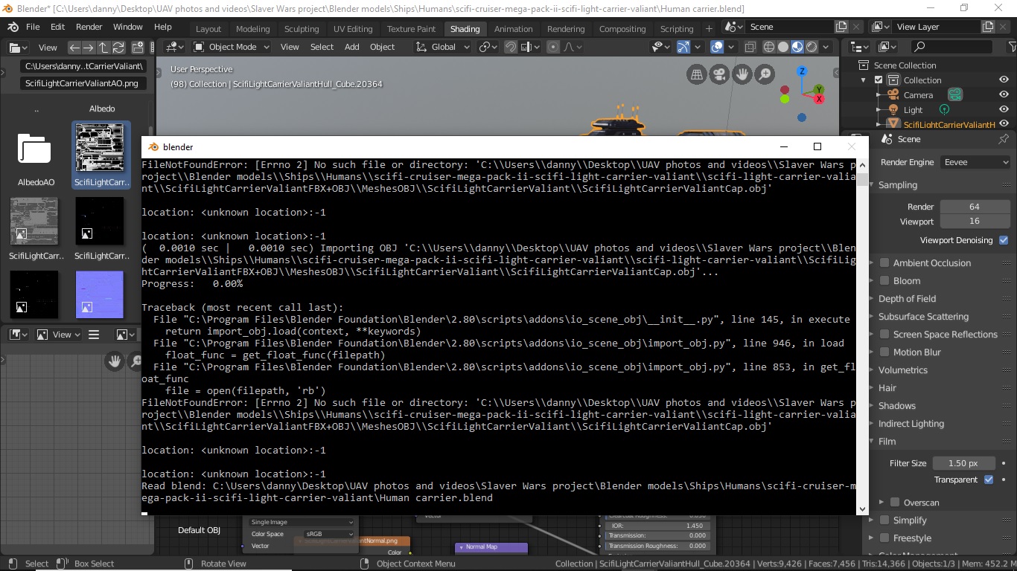Screen dimensions: 1017x571
Task: Switch to camera view with camera gizmo
Action: tap(719, 74)
